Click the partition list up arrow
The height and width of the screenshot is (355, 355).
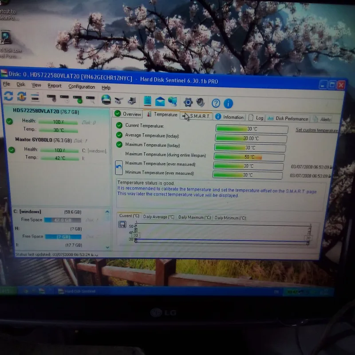(x=107, y=212)
